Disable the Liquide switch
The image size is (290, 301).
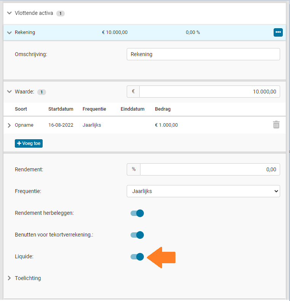click(137, 257)
